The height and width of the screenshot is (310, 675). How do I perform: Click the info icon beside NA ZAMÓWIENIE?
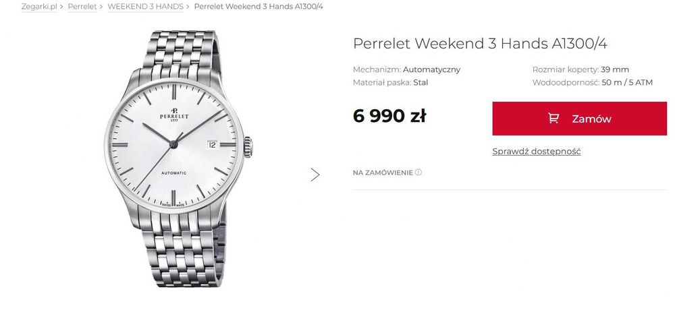(418, 173)
